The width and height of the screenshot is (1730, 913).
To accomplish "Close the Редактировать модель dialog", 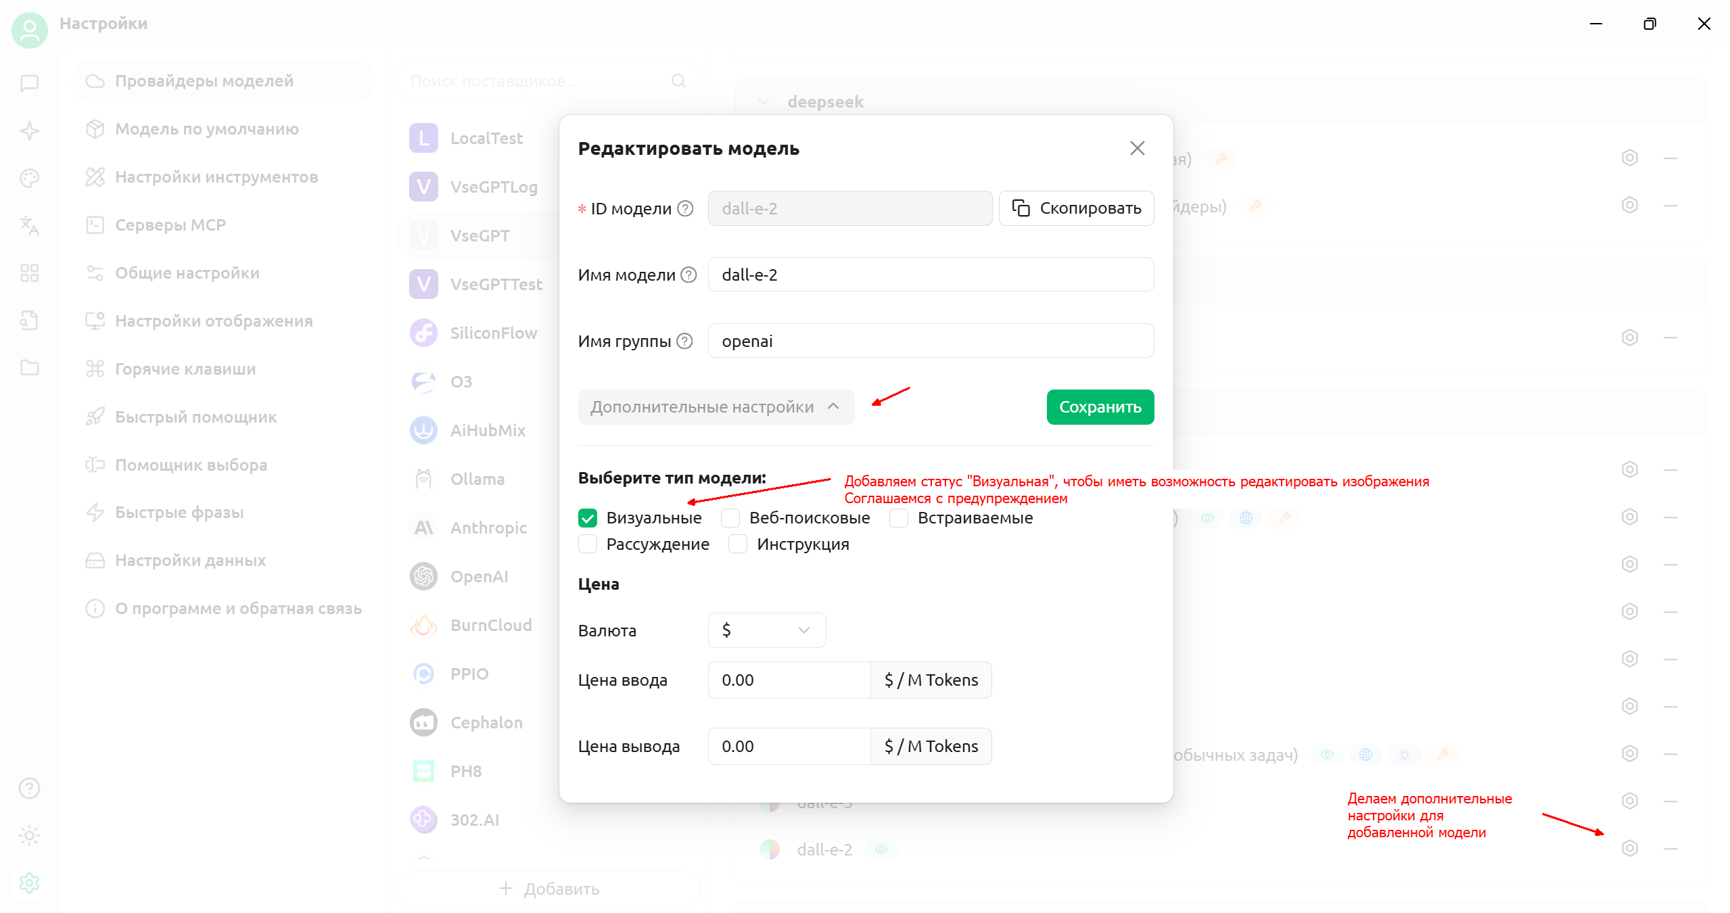I will 1138,149.
